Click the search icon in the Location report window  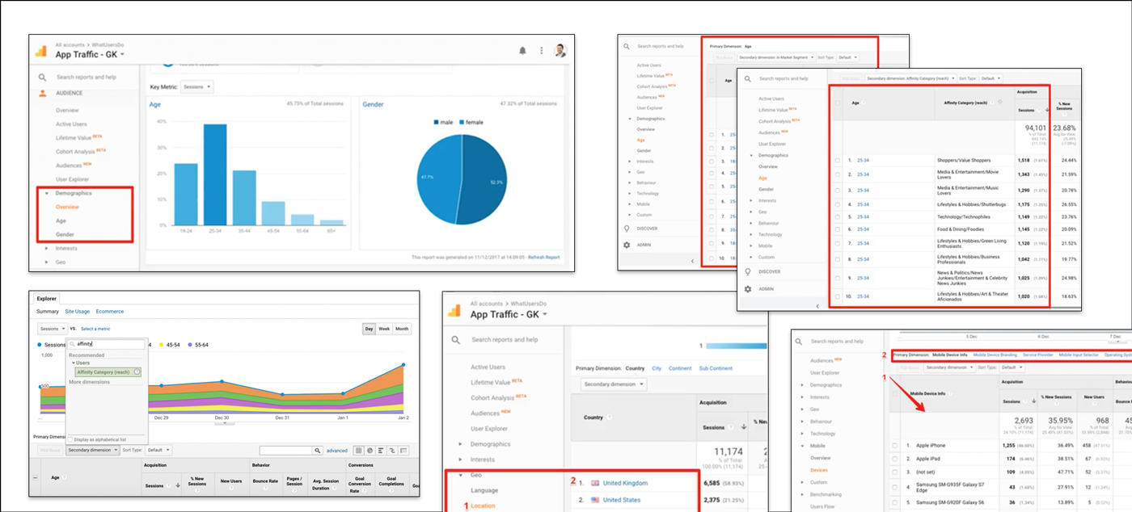coord(456,340)
